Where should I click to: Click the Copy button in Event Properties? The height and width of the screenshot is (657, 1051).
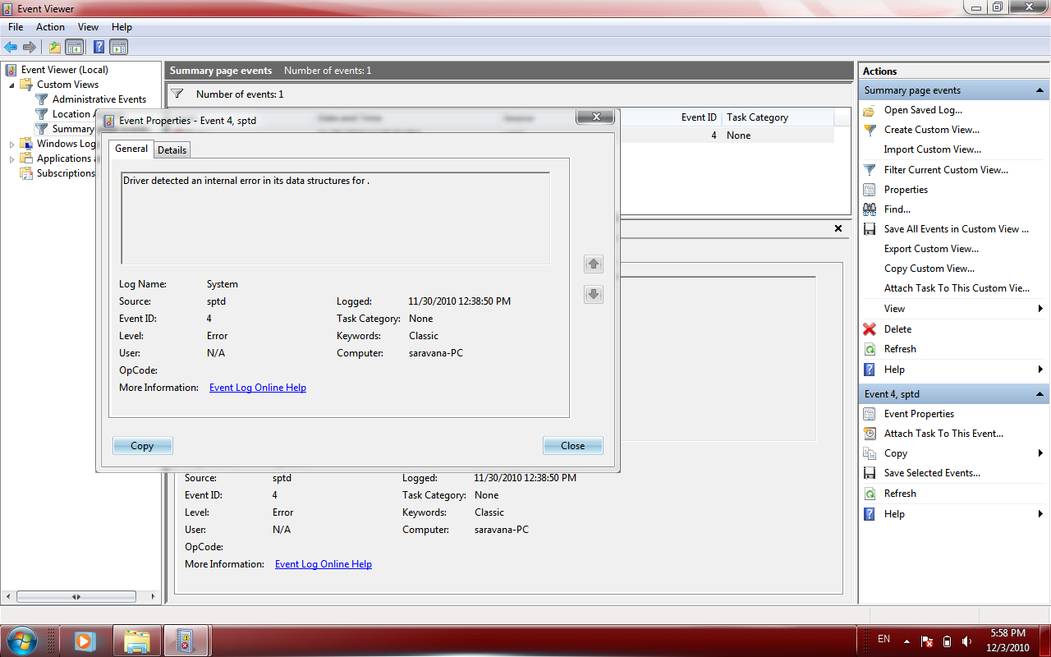coord(143,446)
